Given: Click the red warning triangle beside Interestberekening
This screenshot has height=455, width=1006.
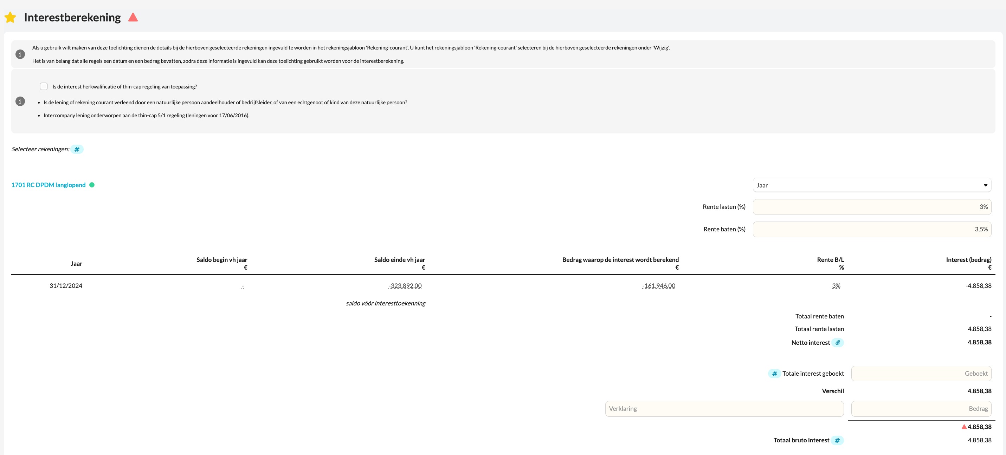Looking at the screenshot, I should coord(133,17).
